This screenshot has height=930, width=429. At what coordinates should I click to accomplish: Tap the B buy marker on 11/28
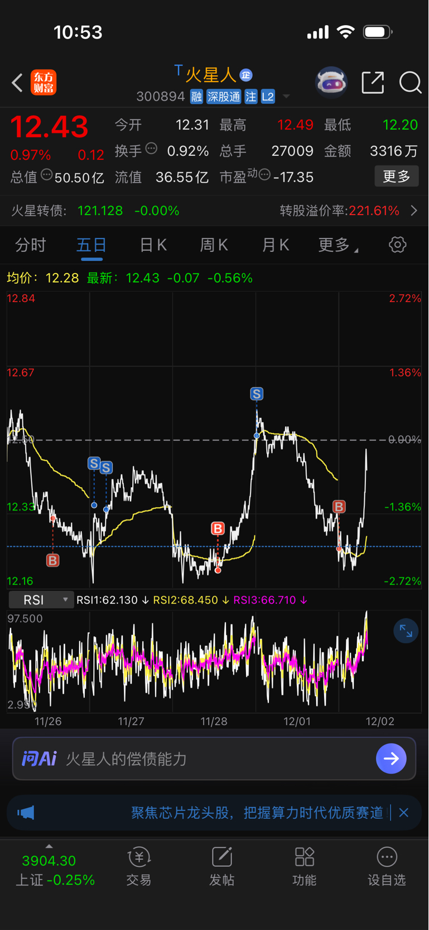(x=218, y=528)
